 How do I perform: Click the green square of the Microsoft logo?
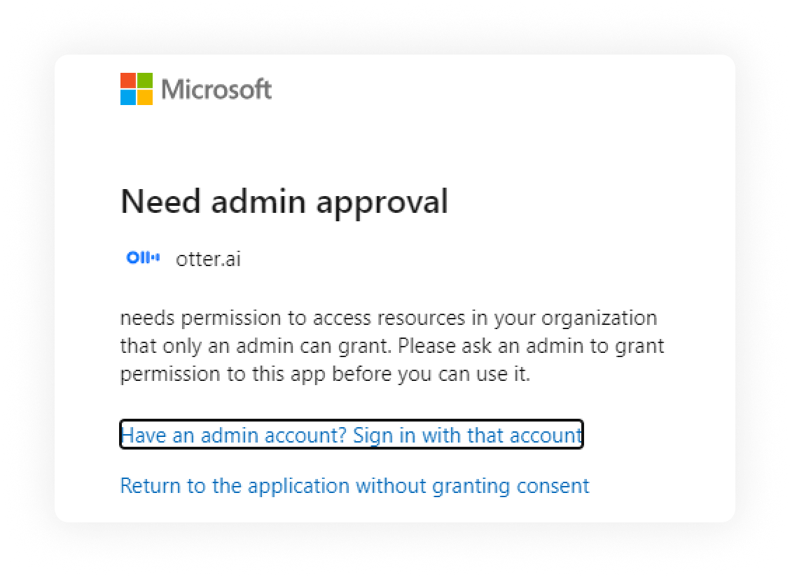click(145, 80)
